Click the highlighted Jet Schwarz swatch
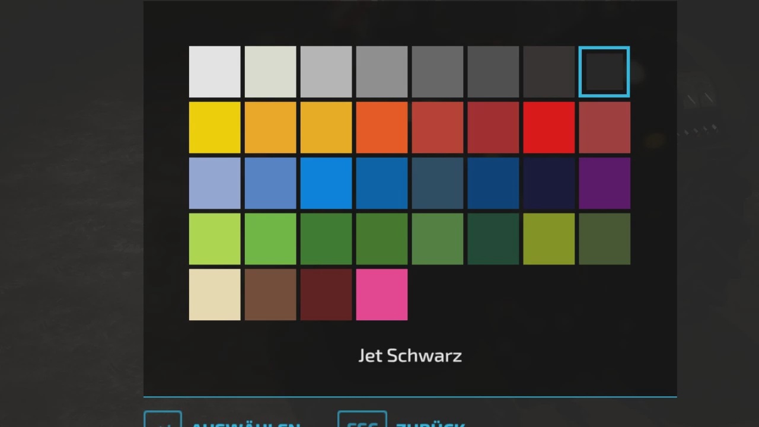The image size is (759, 427). click(604, 72)
